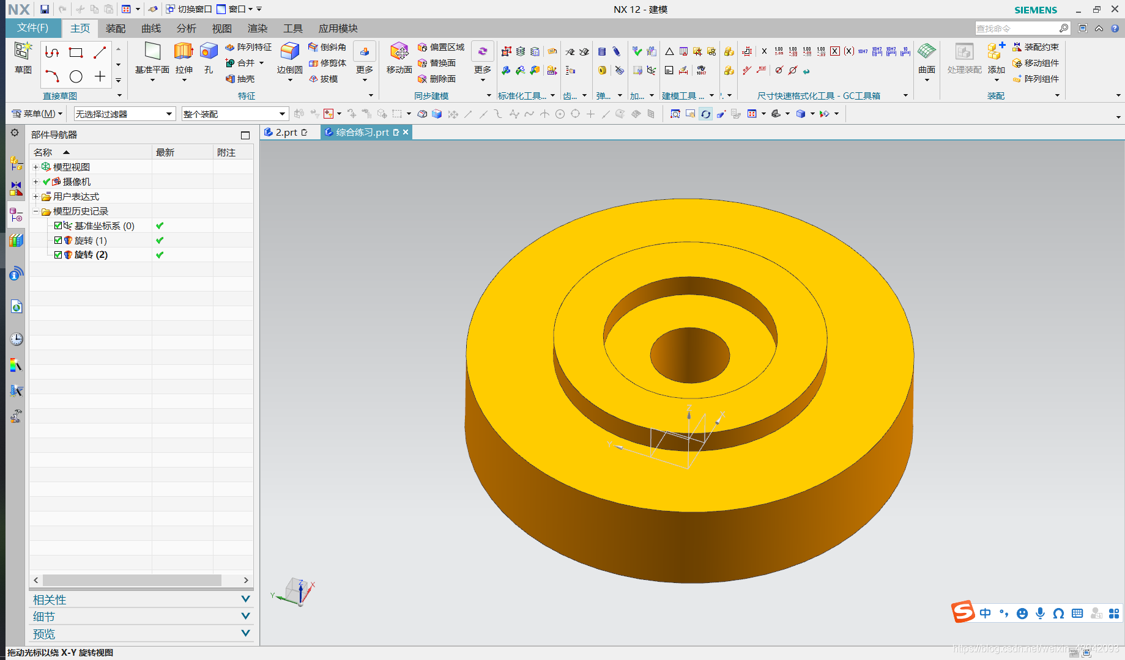Collapse the 模型历史记录 tree node
The height and width of the screenshot is (660, 1125).
click(35, 211)
